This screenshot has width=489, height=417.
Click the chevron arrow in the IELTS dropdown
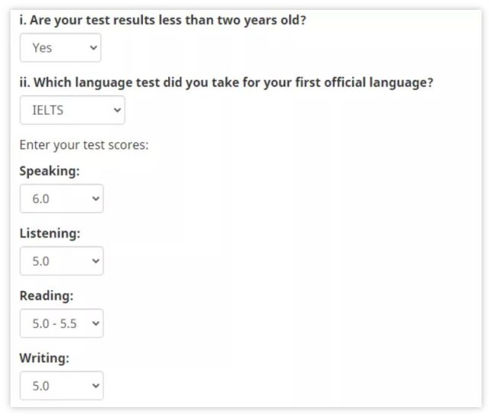tap(117, 110)
